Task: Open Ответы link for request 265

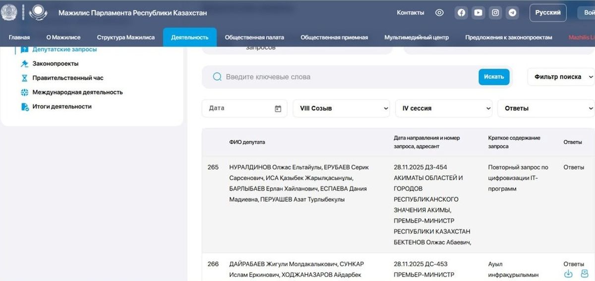Action: (x=574, y=168)
